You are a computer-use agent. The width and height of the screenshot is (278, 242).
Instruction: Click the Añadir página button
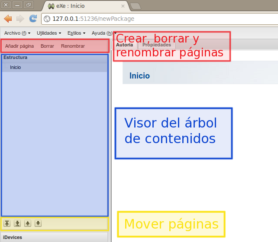[19, 46]
